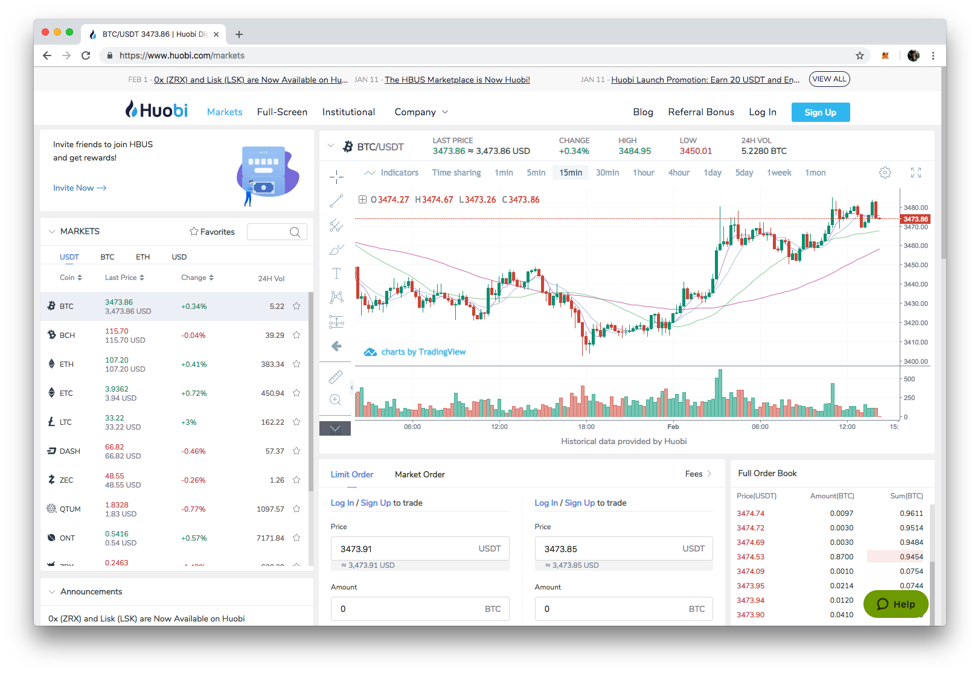Click Log In in header
Image resolution: width=980 pixels, height=674 pixels.
pos(763,112)
